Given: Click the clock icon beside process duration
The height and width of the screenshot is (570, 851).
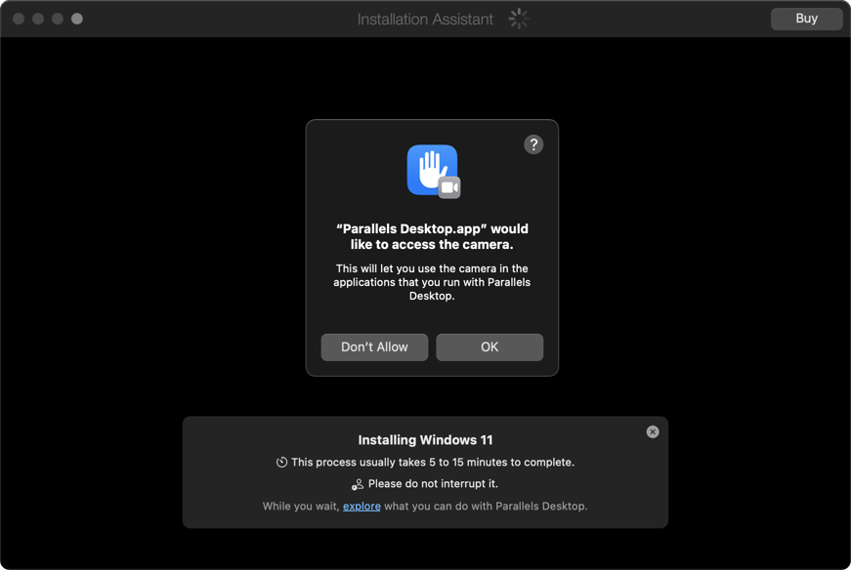Looking at the screenshot, I should tap(281, 462).
